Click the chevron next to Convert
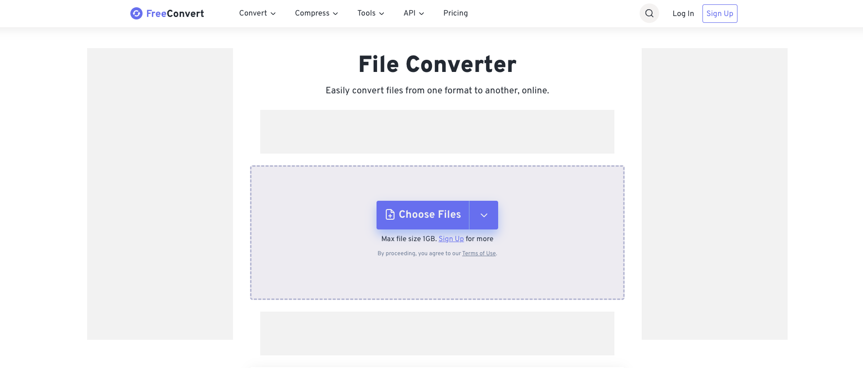This screenshot has height=368, width=863. [x=273, y=14]
